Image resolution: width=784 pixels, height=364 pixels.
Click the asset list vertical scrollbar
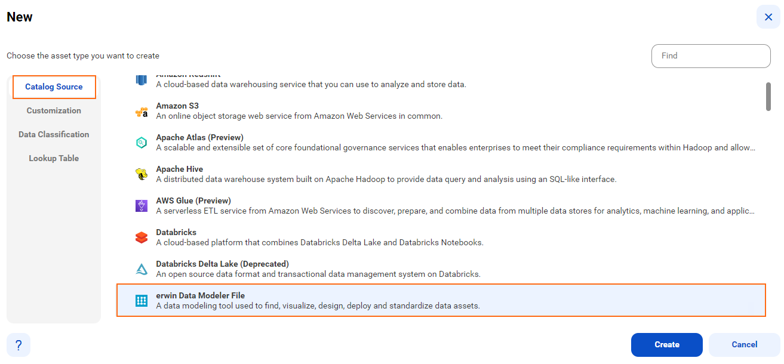click(x=768, y=97)
